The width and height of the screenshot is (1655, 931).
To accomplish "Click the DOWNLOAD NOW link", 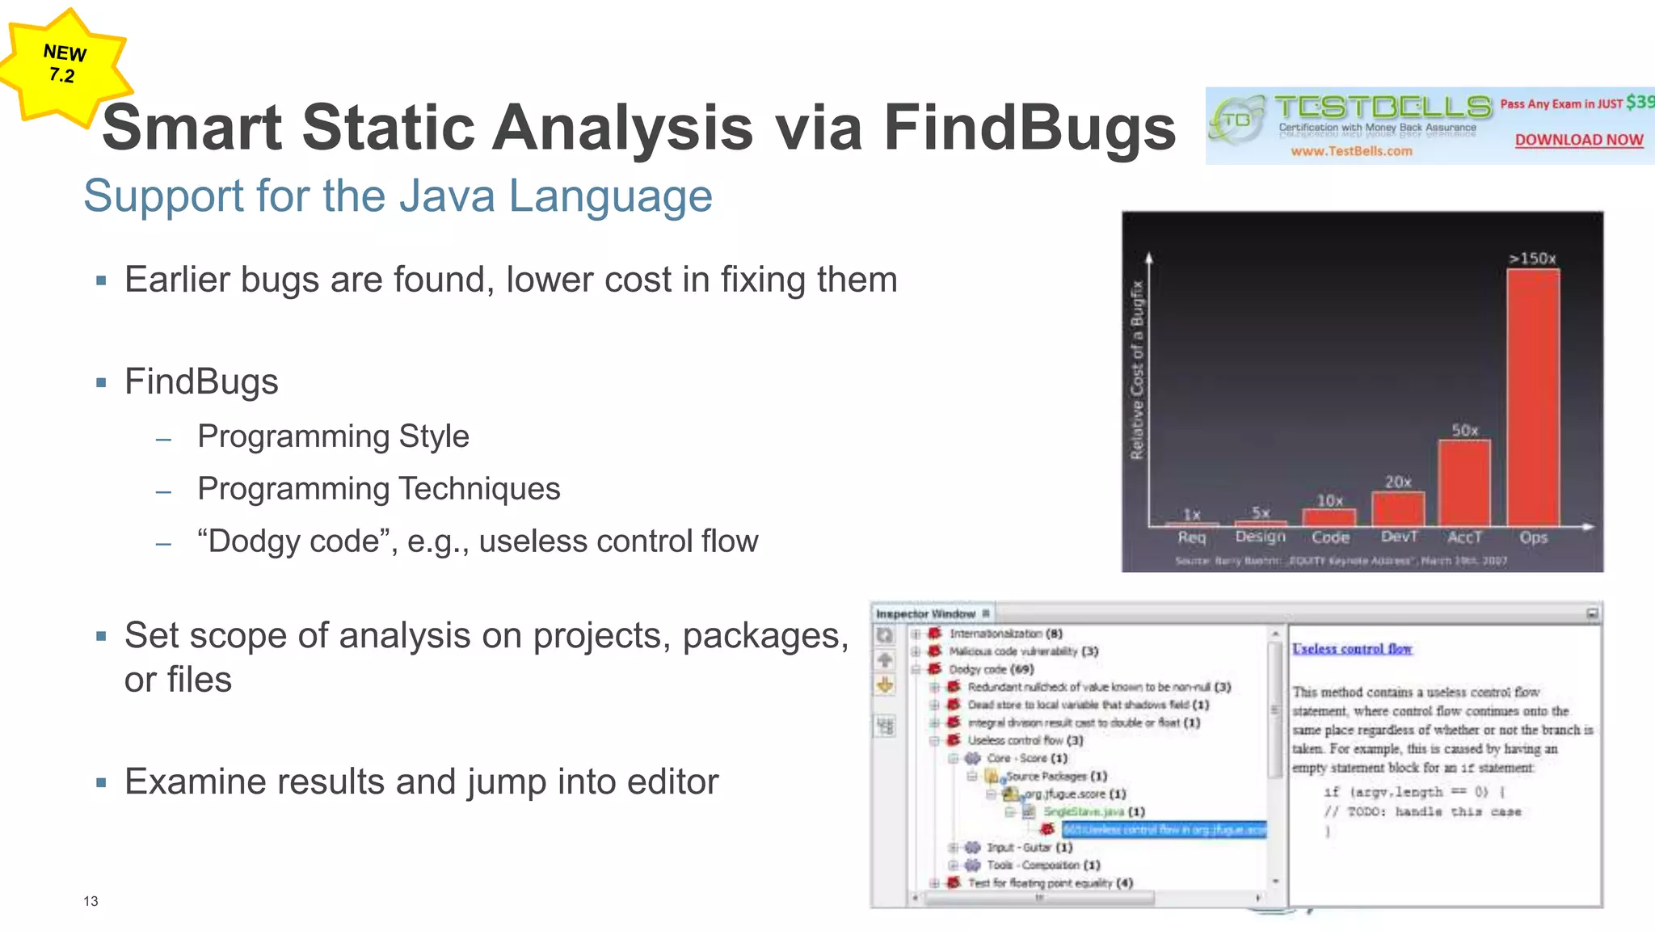I will pos(1577,139).
